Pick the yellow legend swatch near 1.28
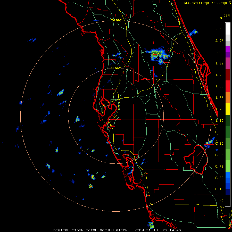The width and height of the screenshot is (232, 232). pyautogui.click(x=228, y=109)
